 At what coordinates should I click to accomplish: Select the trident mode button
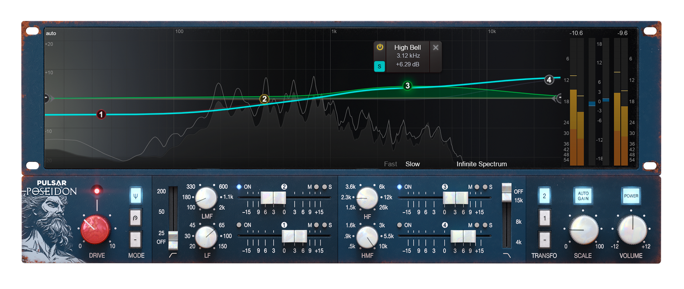coord(135,196)
